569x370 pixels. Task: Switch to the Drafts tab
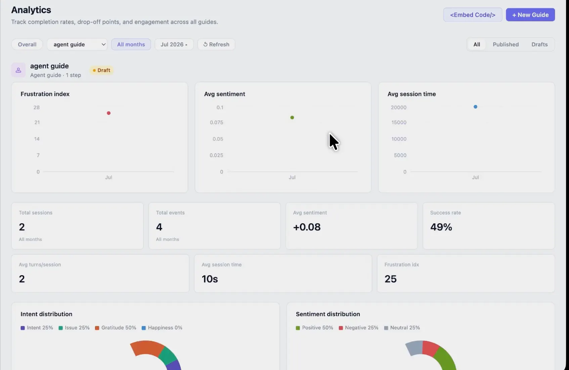(539, 44)
